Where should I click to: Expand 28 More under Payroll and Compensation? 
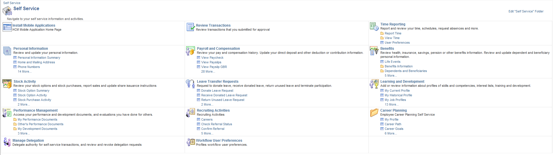208,71
